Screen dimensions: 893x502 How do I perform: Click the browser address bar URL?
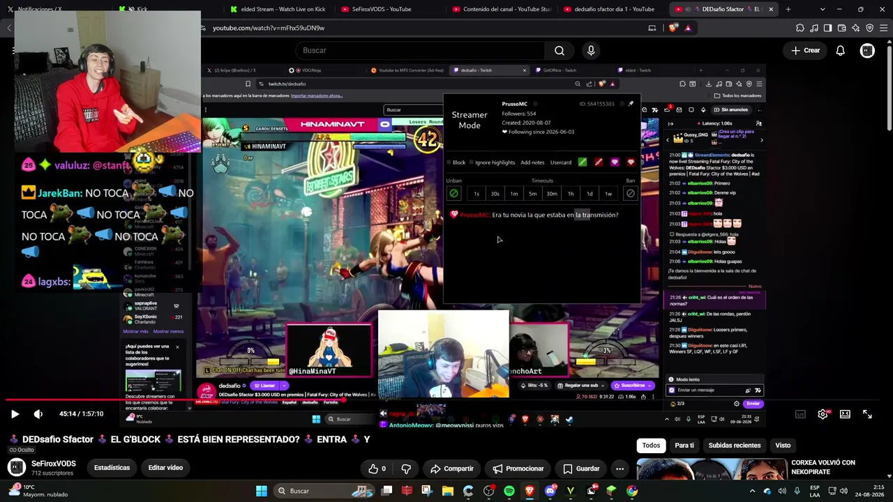[269, 28]
